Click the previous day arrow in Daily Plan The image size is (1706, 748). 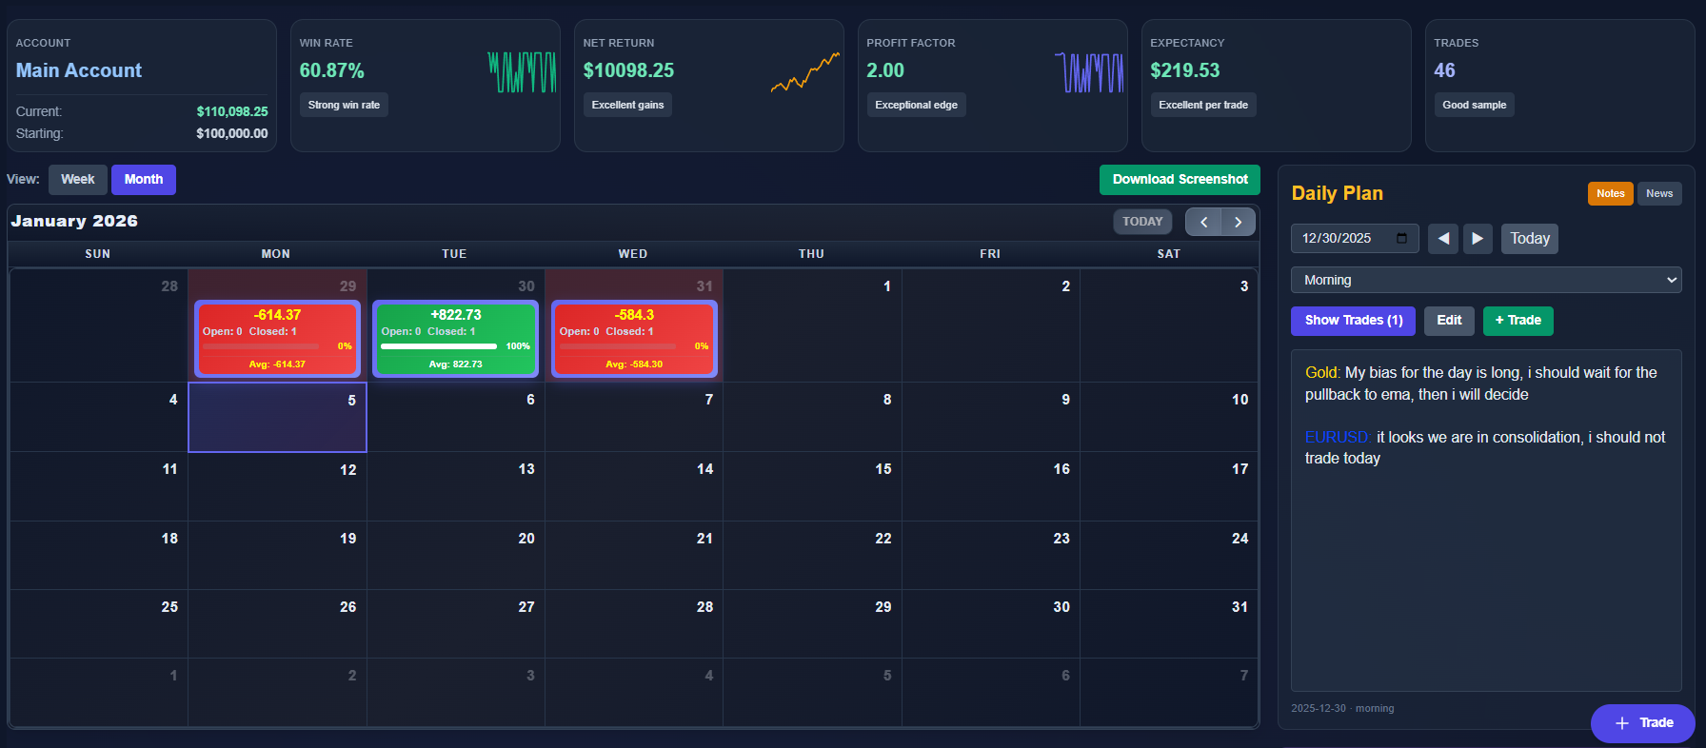1443,239
